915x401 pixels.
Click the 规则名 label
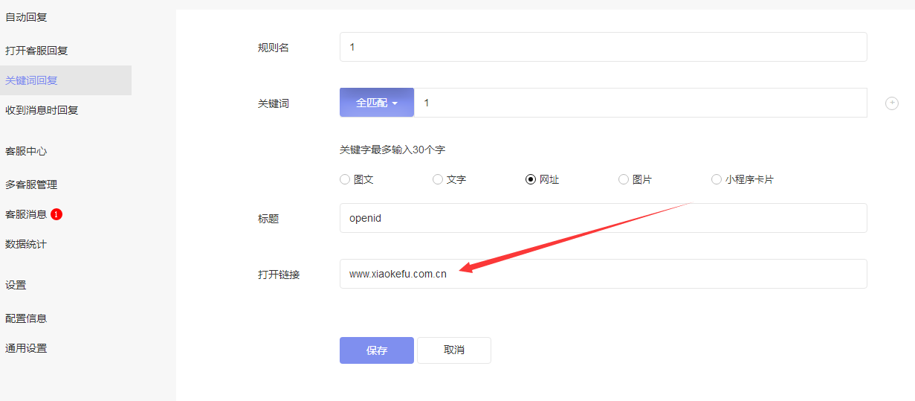click(274, 48)
